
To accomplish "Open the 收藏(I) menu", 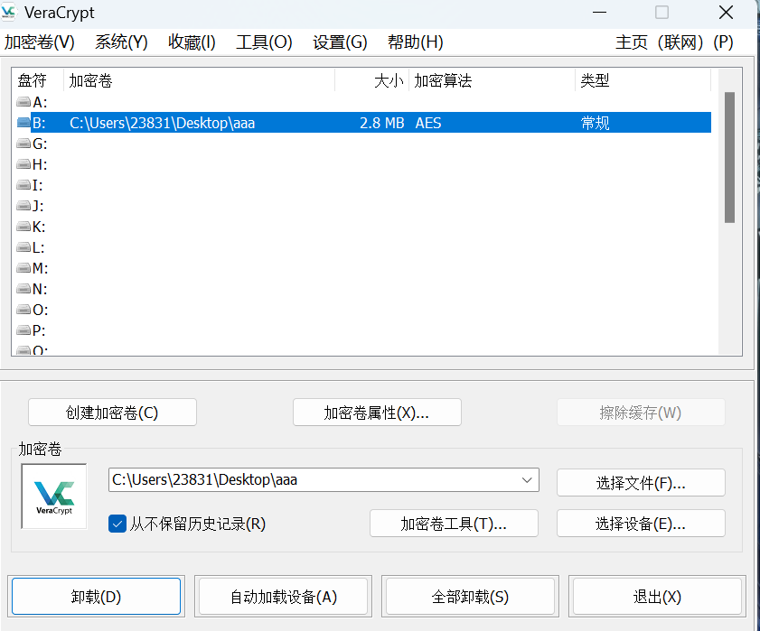I will (192, 42).
